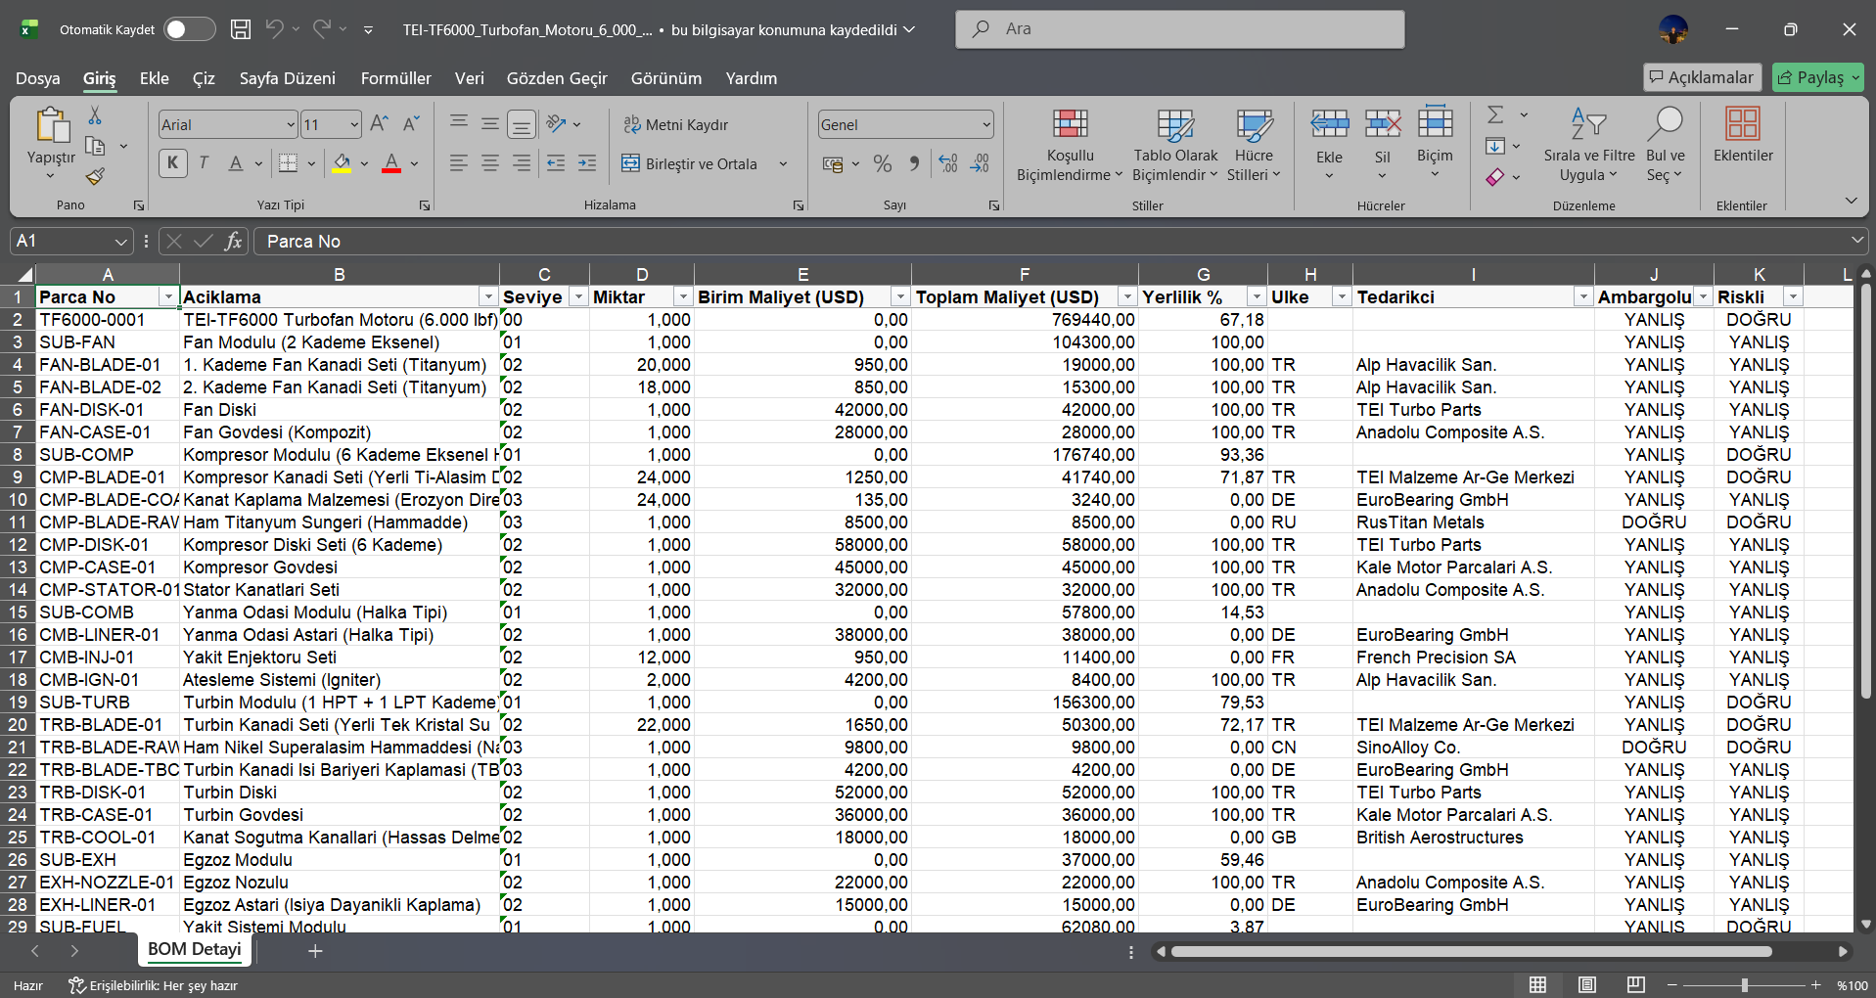Click the percent style icon
The width and height of the screenshot is (1876, 998).
(883, 163)
